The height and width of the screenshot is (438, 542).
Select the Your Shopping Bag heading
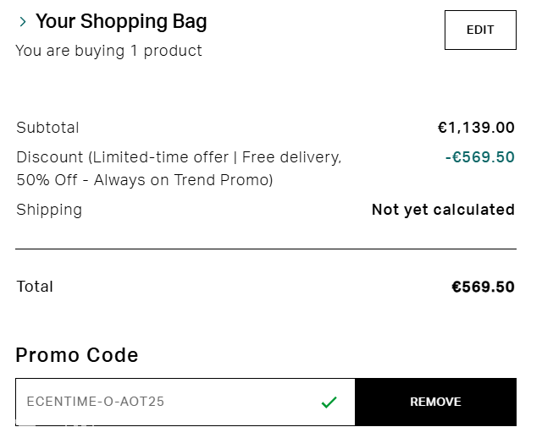[x=121, y=22]
